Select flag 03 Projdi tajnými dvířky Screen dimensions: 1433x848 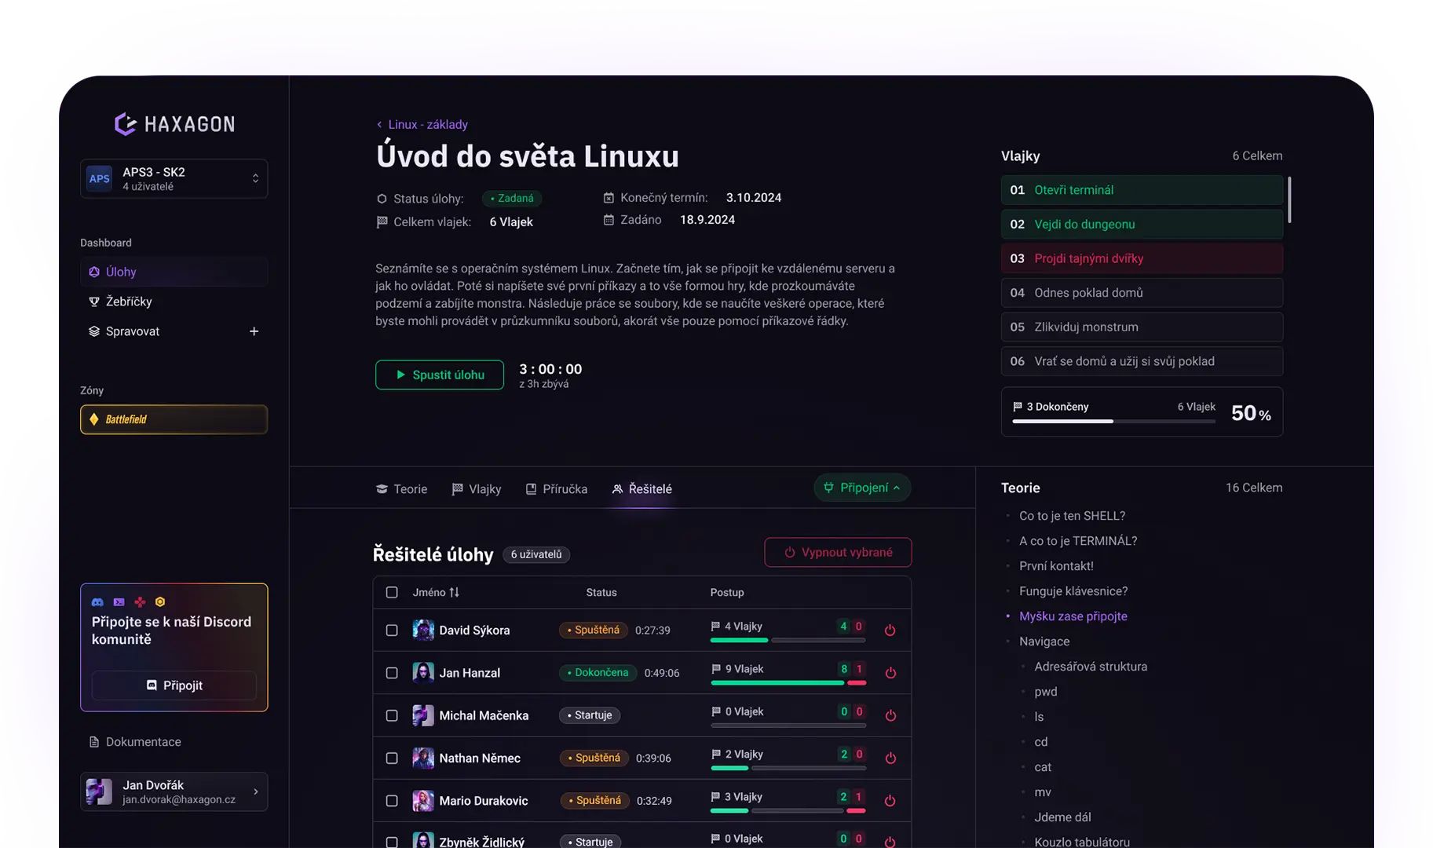(x=1142, y=258)
